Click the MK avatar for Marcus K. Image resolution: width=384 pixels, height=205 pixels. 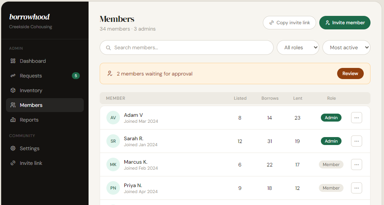[113, 164]
